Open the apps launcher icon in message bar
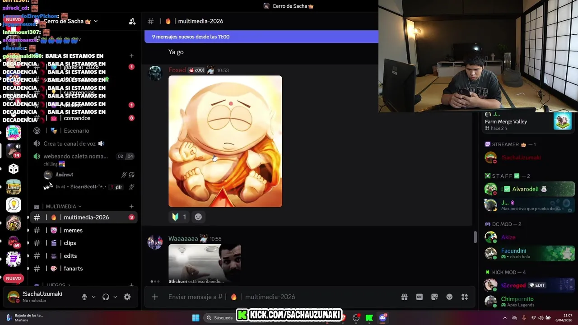The width and height of the screenshot is (578, 325). coord(465,297)
